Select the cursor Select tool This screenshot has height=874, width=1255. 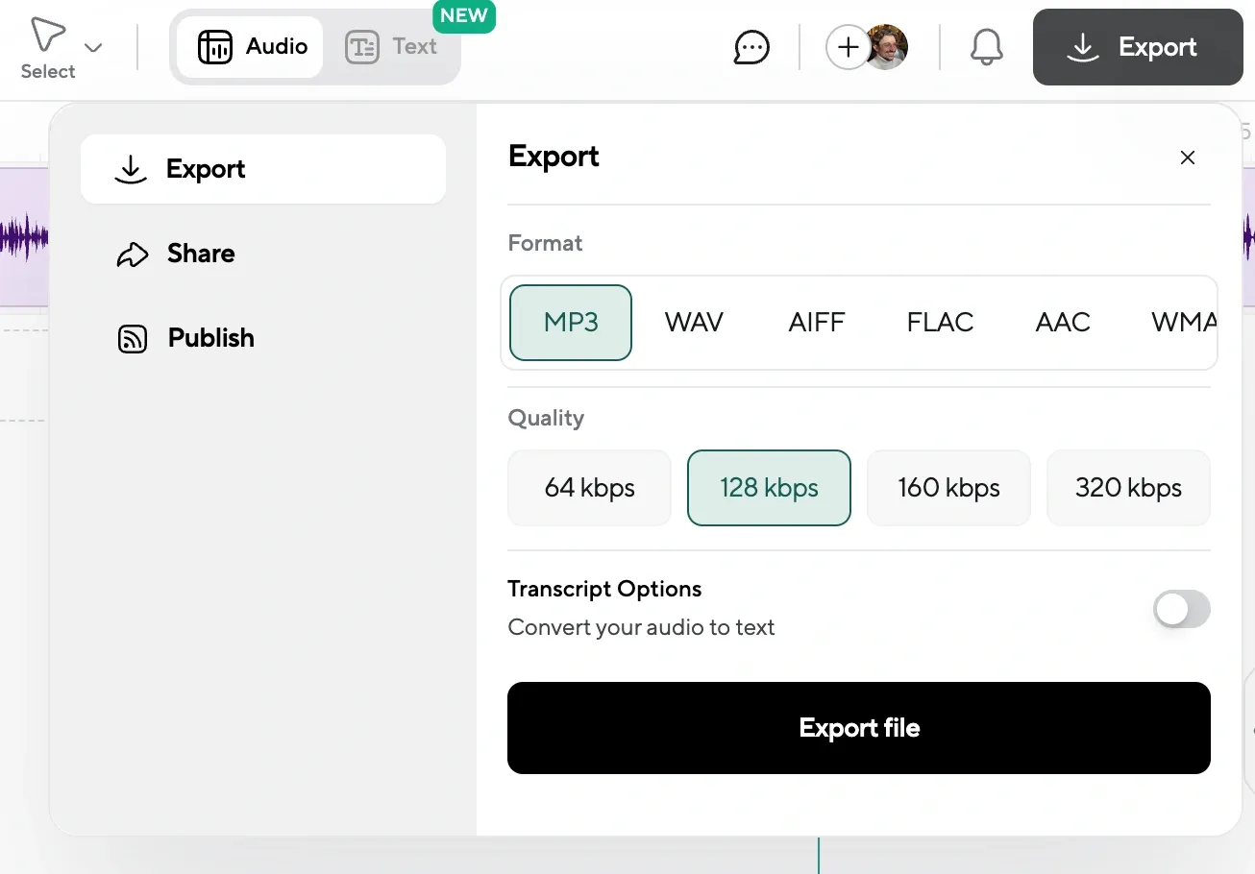[x=46, y=36]
